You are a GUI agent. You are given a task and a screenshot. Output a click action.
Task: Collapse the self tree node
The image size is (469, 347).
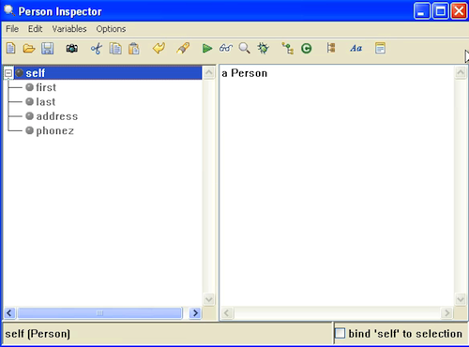(8, 73)
